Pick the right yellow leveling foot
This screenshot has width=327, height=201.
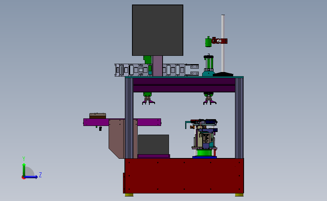pyautogui.click(x=239, y=195)
